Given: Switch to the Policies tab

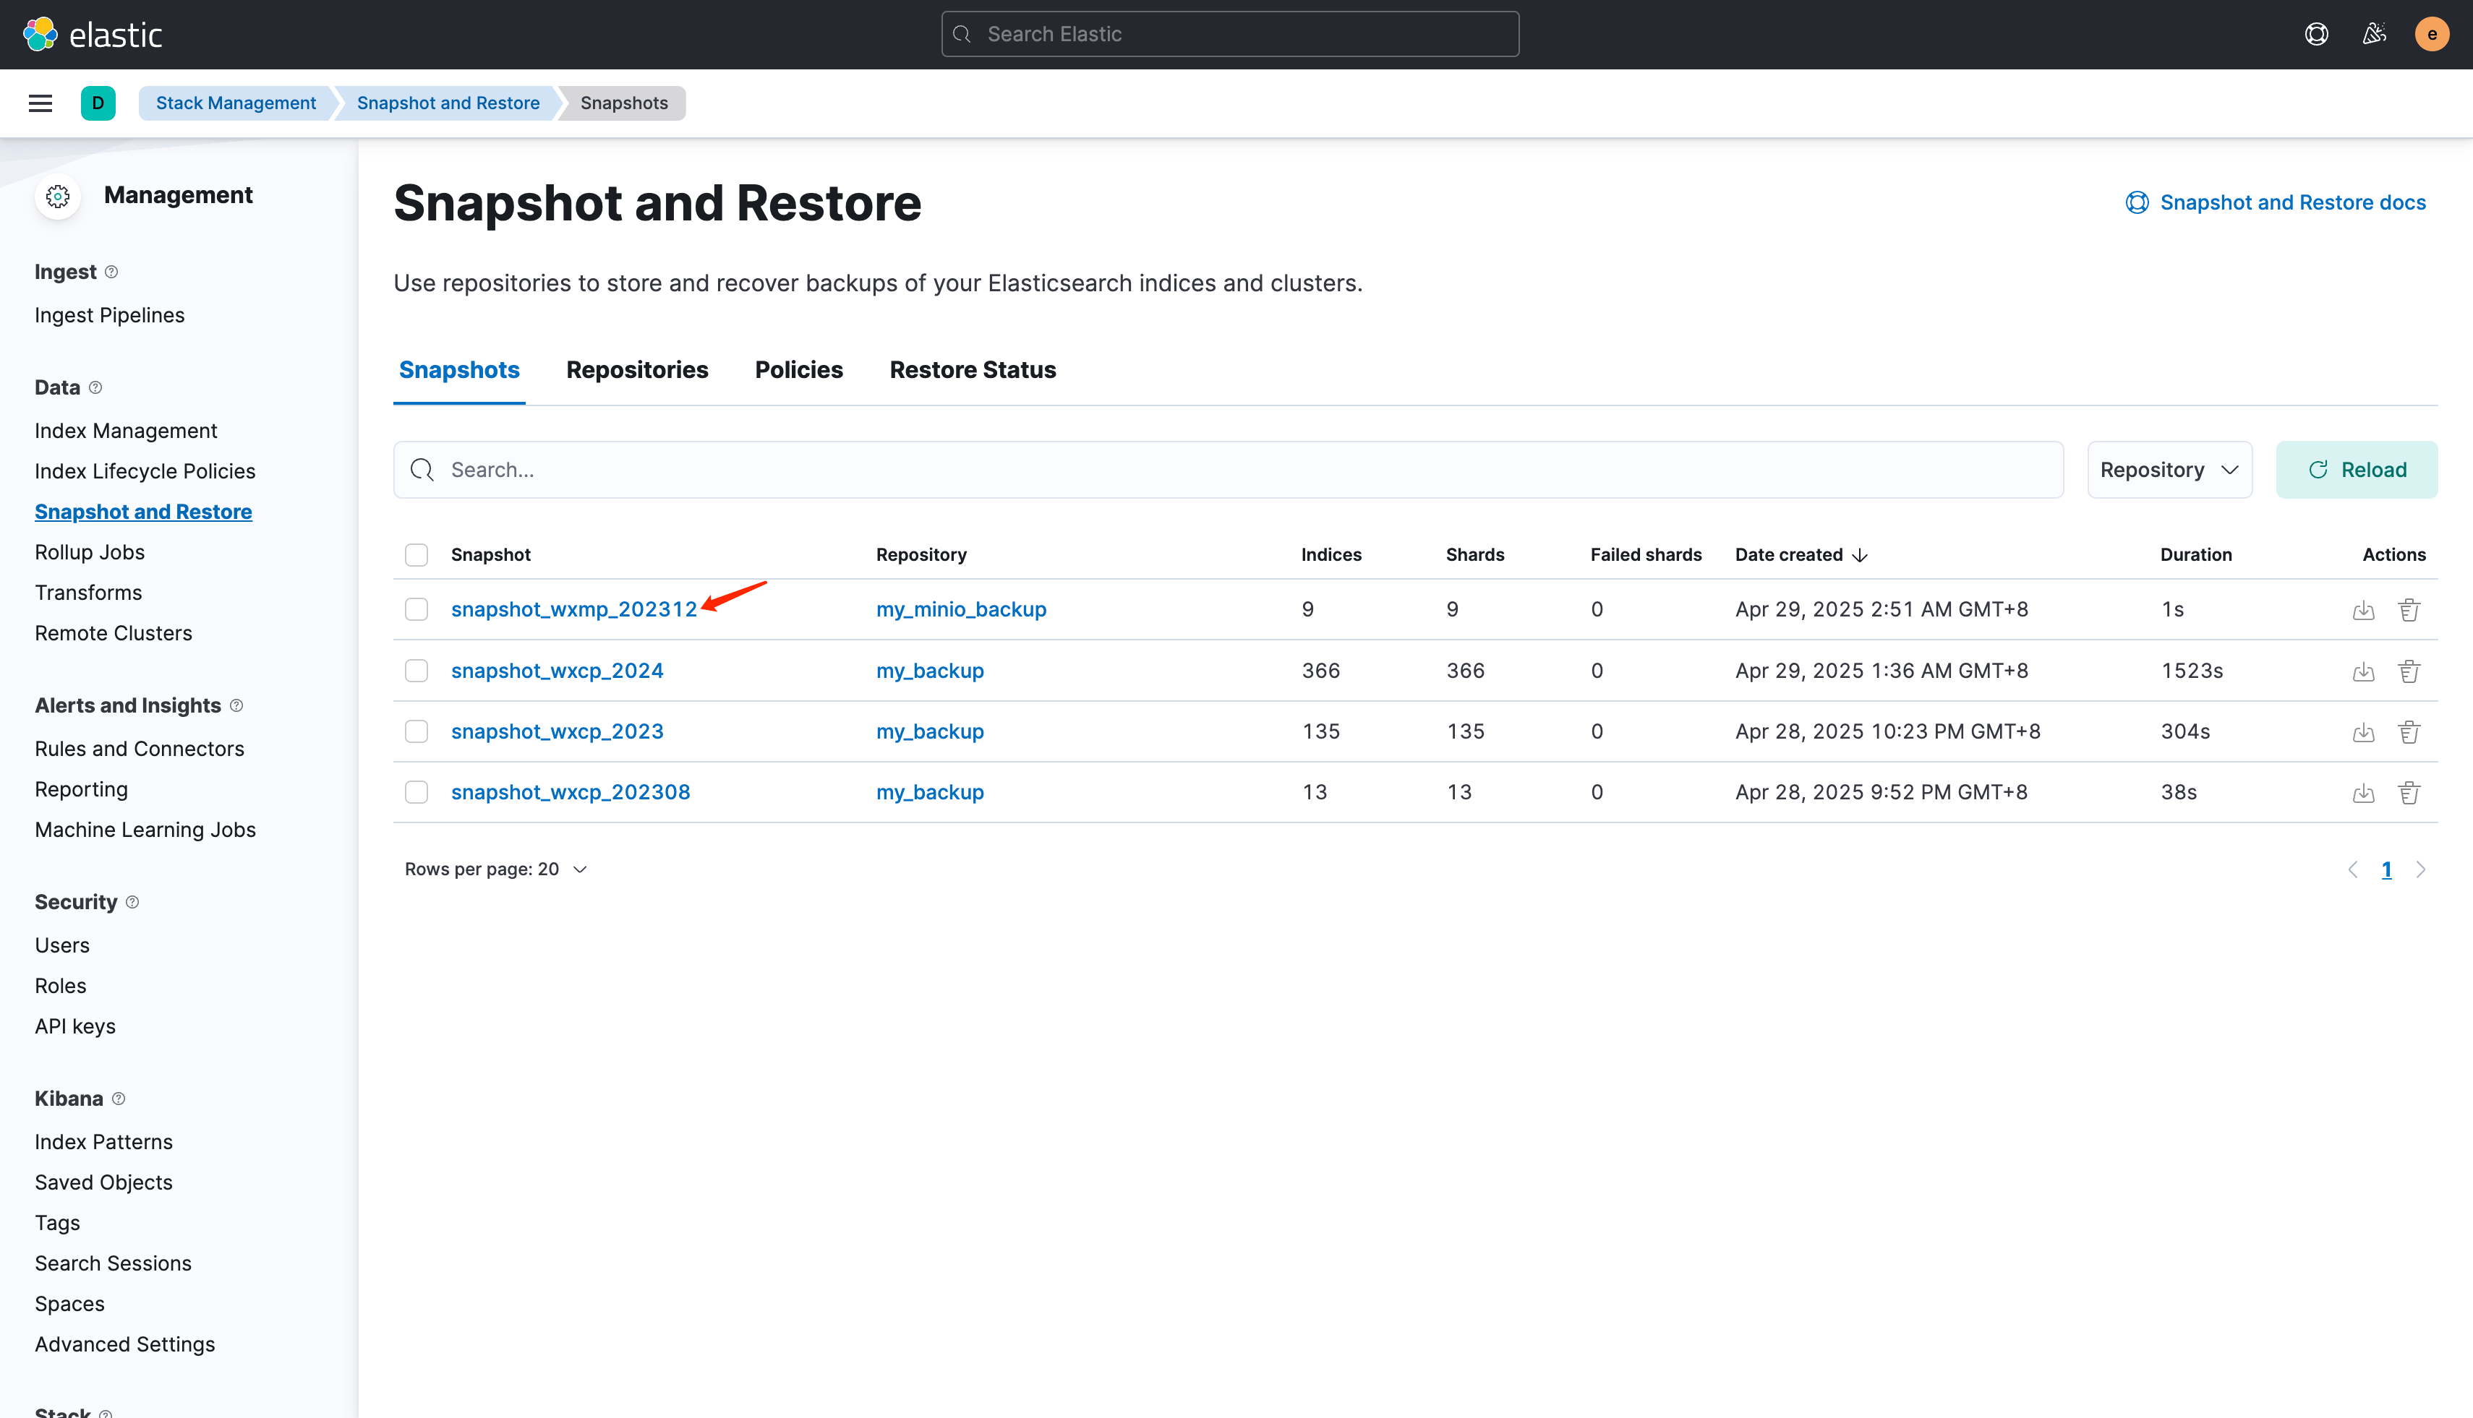Looking at the screenshot, I should tap(798, 370).
